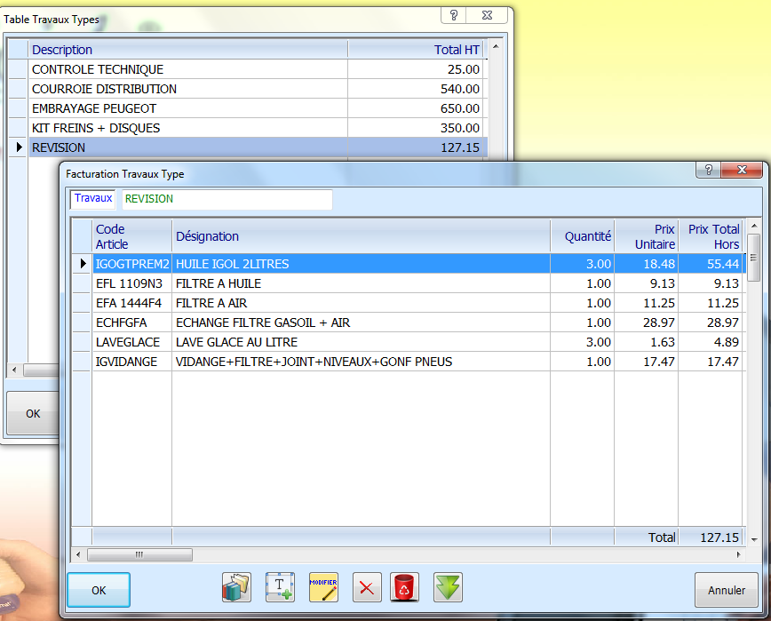Click OK button in Table Travaux Types
Screen dimensions: 771x621
click(x=33, y=413)
